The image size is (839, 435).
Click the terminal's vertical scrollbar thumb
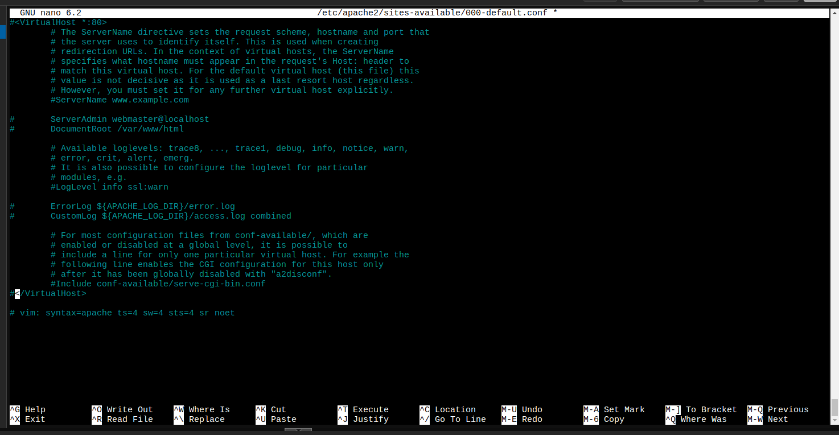(834, 407)
